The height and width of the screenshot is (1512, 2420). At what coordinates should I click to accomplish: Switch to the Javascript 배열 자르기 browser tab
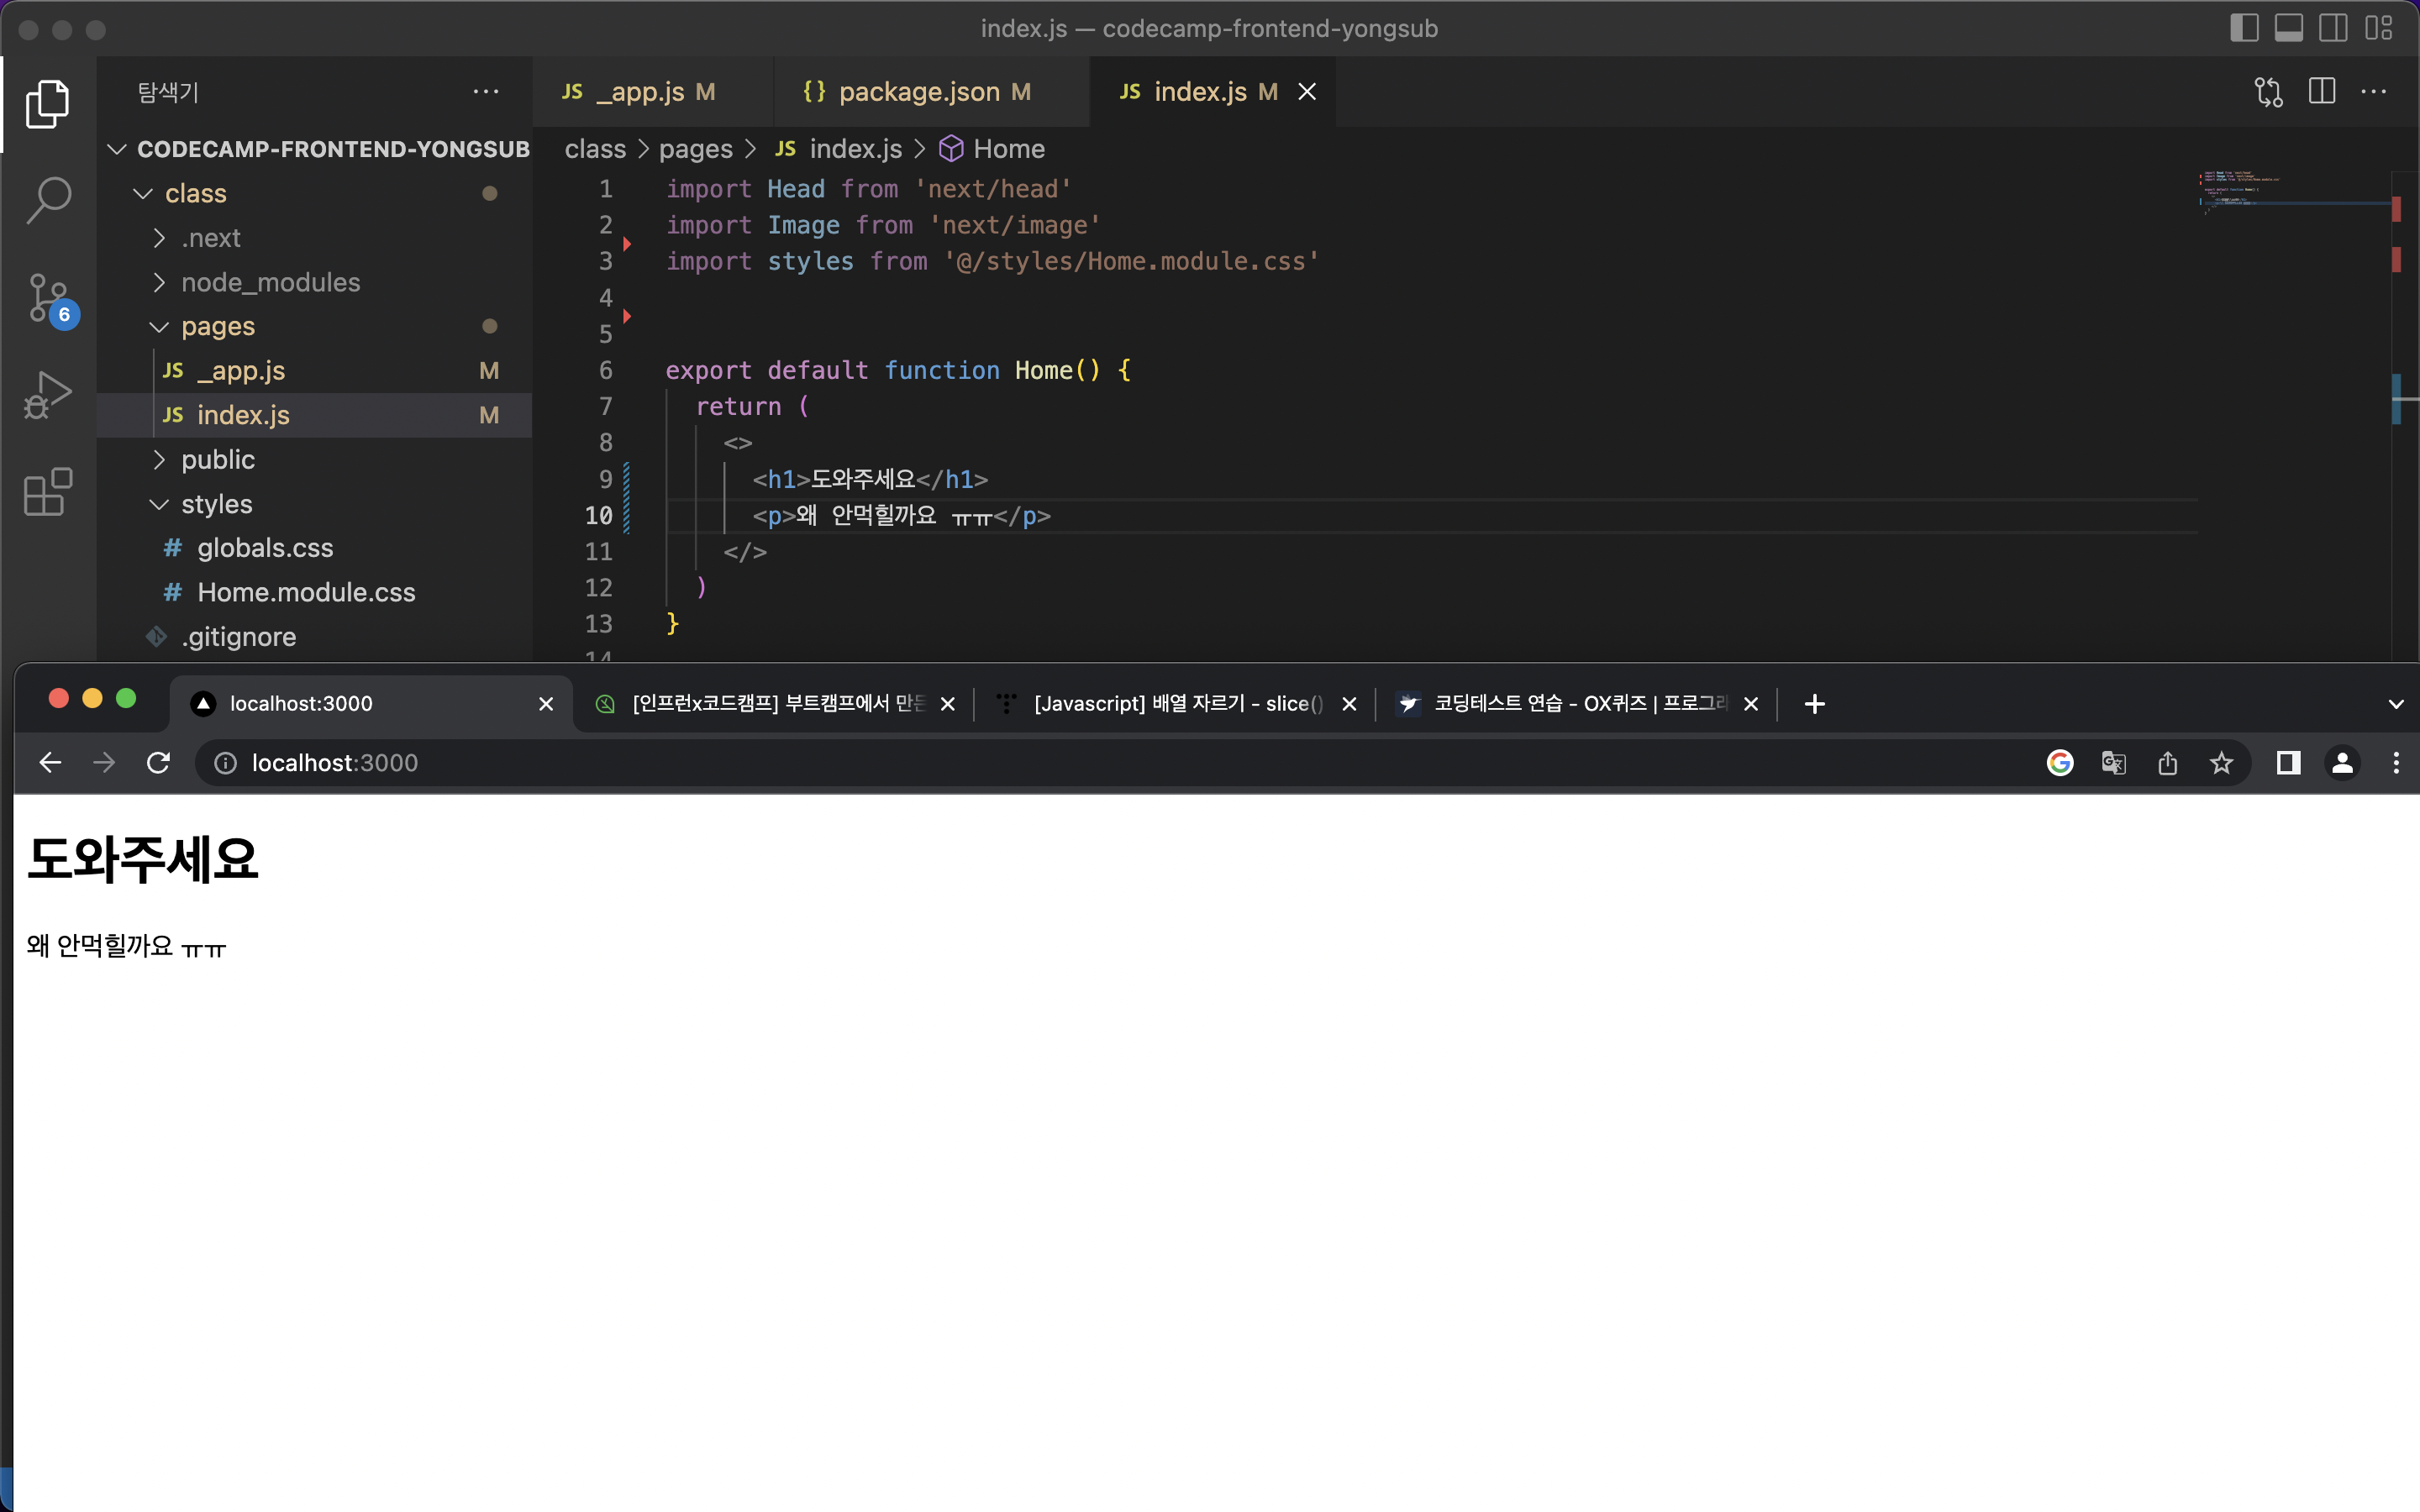click(x=1175, y=704)
